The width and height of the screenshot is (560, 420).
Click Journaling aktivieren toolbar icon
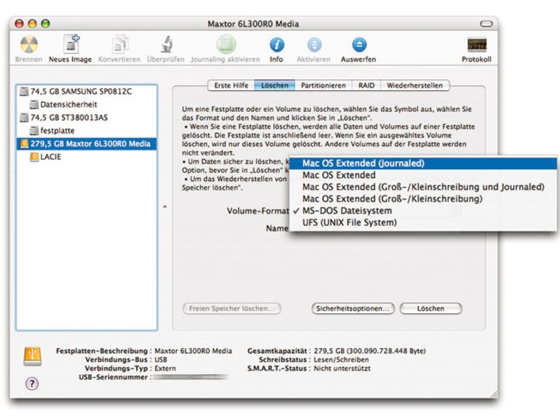point(225,45)
